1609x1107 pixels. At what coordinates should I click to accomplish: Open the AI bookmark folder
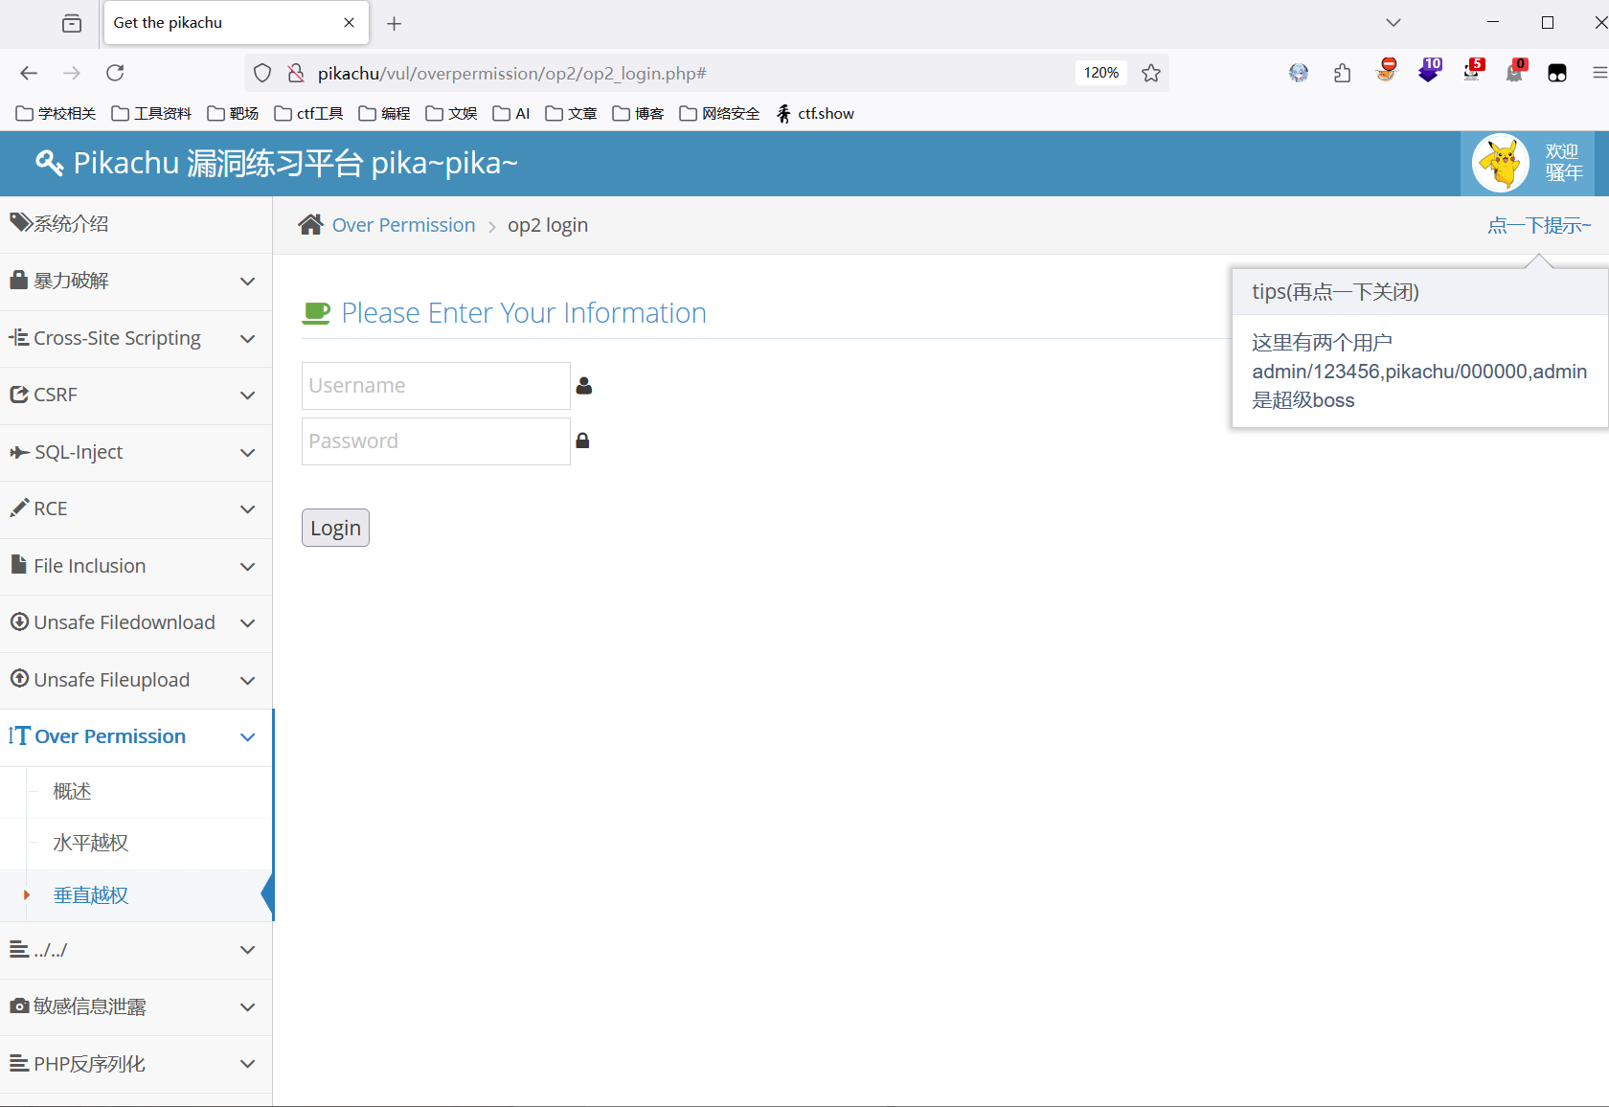tap(511, 113)
